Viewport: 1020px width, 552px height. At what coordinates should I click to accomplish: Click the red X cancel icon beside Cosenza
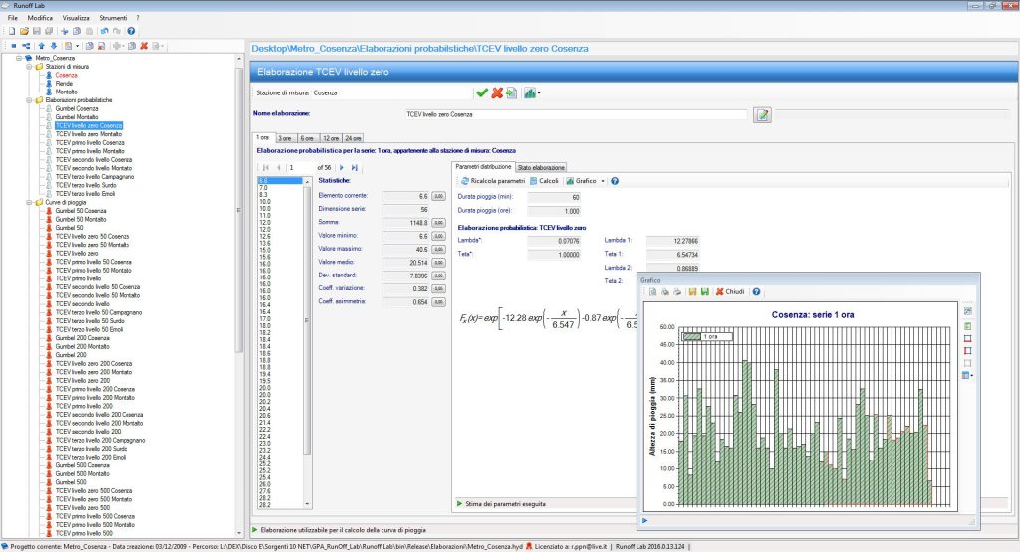(497, 92)
